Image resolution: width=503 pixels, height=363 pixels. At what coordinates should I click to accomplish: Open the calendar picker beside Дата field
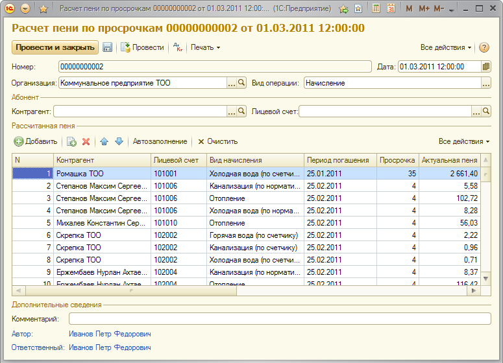(x=486, y=67)
